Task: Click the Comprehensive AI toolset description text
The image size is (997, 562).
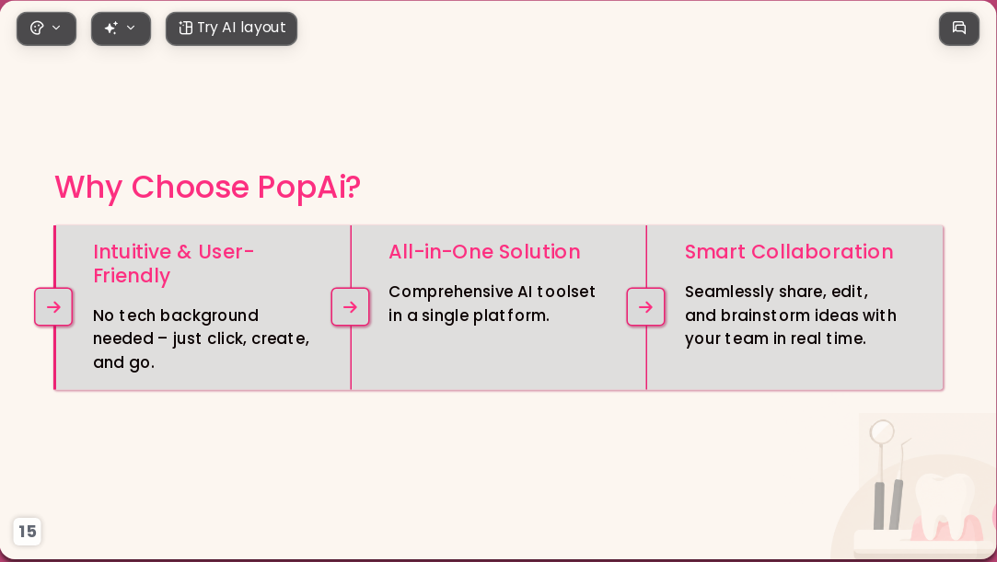Action: tap(493, 304)
